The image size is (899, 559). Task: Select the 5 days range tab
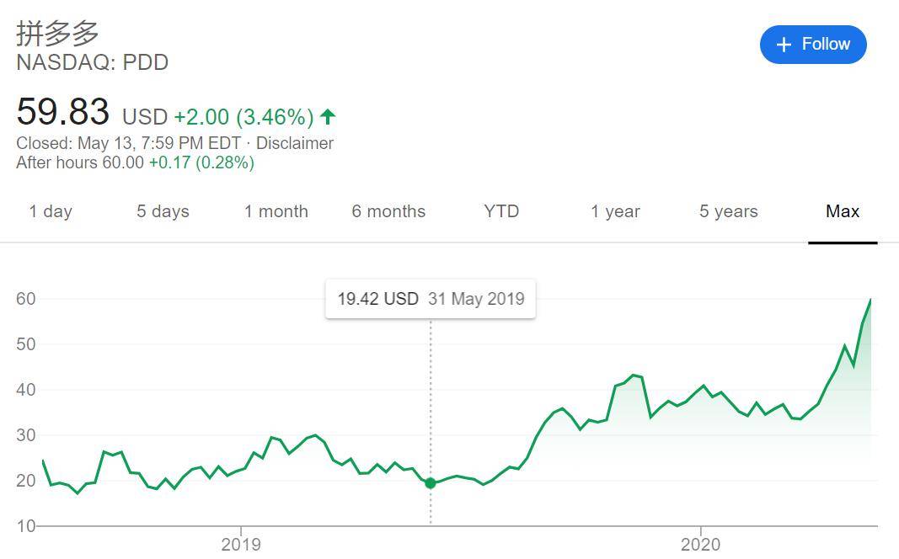[x=163, y=211]
